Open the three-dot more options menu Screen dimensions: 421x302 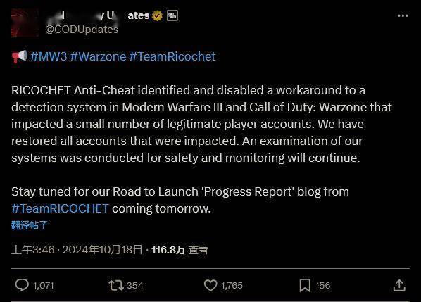point(403,15)
